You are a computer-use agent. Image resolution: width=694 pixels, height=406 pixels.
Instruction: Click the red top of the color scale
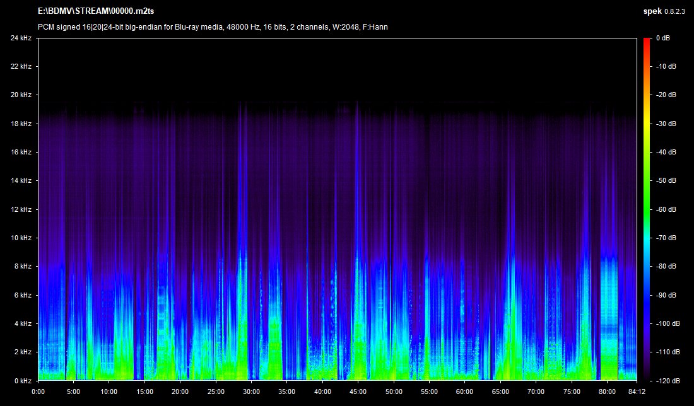[647, 42]
